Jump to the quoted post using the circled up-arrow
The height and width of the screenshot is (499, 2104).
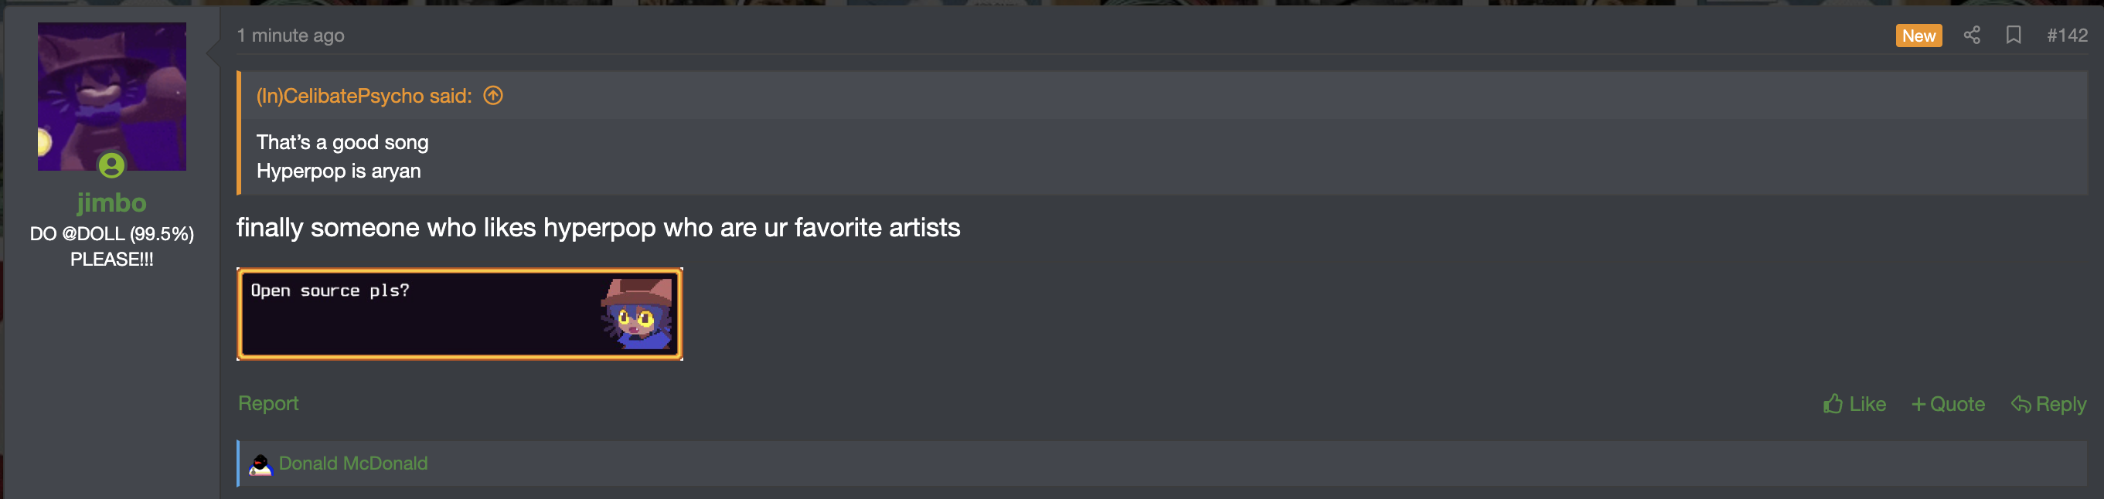point(492,96)
